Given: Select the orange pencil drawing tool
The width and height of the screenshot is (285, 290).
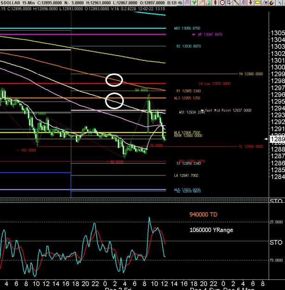Looking at the screenshot, I should (x=201, y=3).
